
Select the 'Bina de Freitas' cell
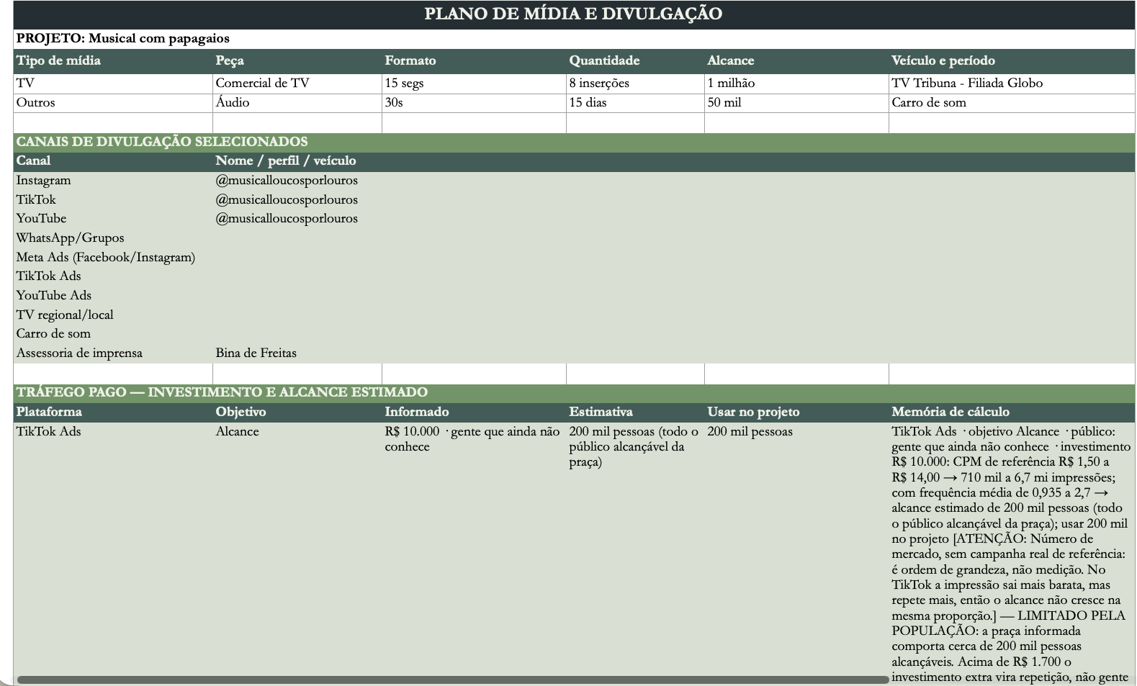click(x=297, y=353)
